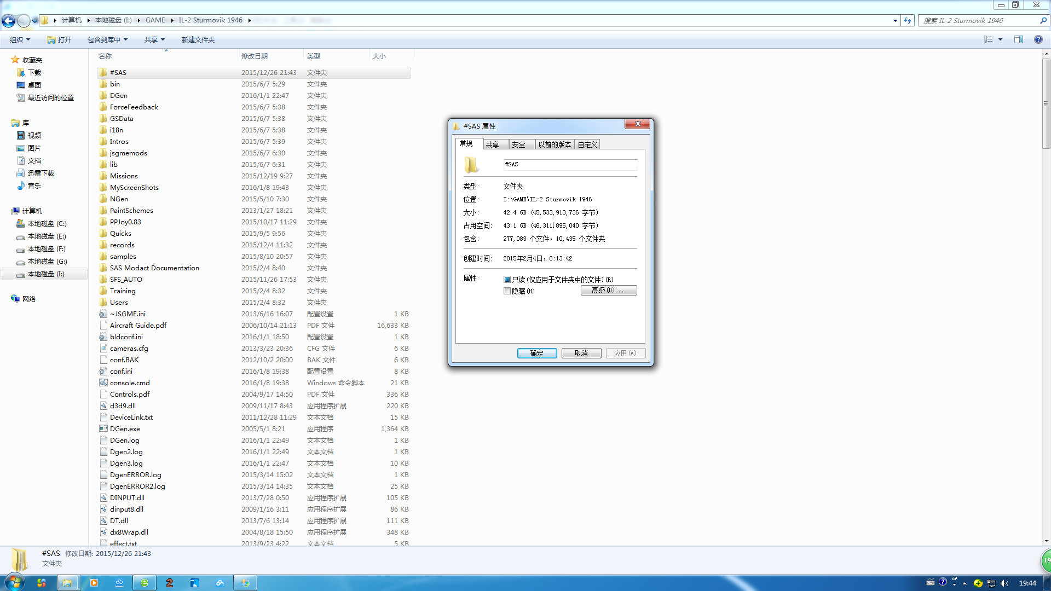Click the refresh address bar icon

908,21
